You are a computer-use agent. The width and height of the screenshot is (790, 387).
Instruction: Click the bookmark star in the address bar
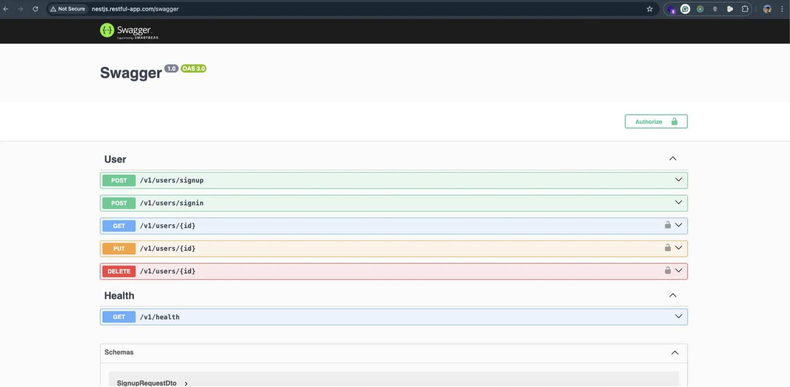tap(649, 8)
